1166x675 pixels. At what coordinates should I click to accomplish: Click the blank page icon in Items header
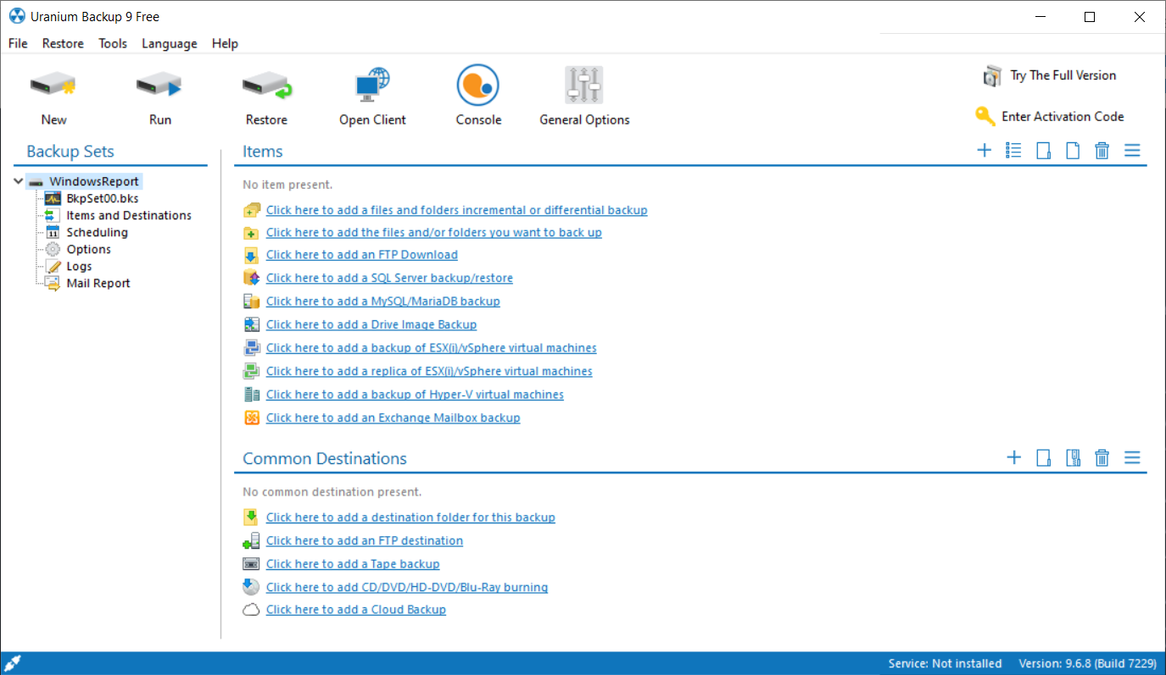click(x=1073, y=151)
